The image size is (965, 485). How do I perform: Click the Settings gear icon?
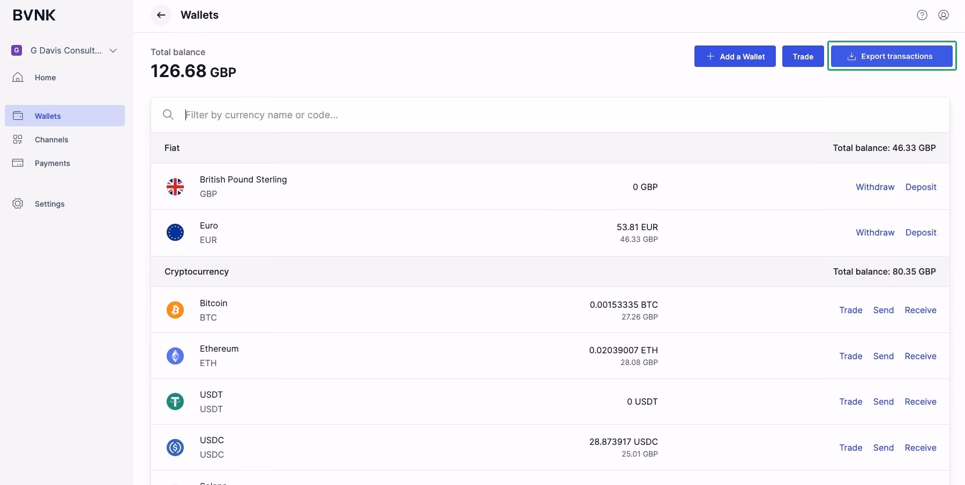click(18, 203)
